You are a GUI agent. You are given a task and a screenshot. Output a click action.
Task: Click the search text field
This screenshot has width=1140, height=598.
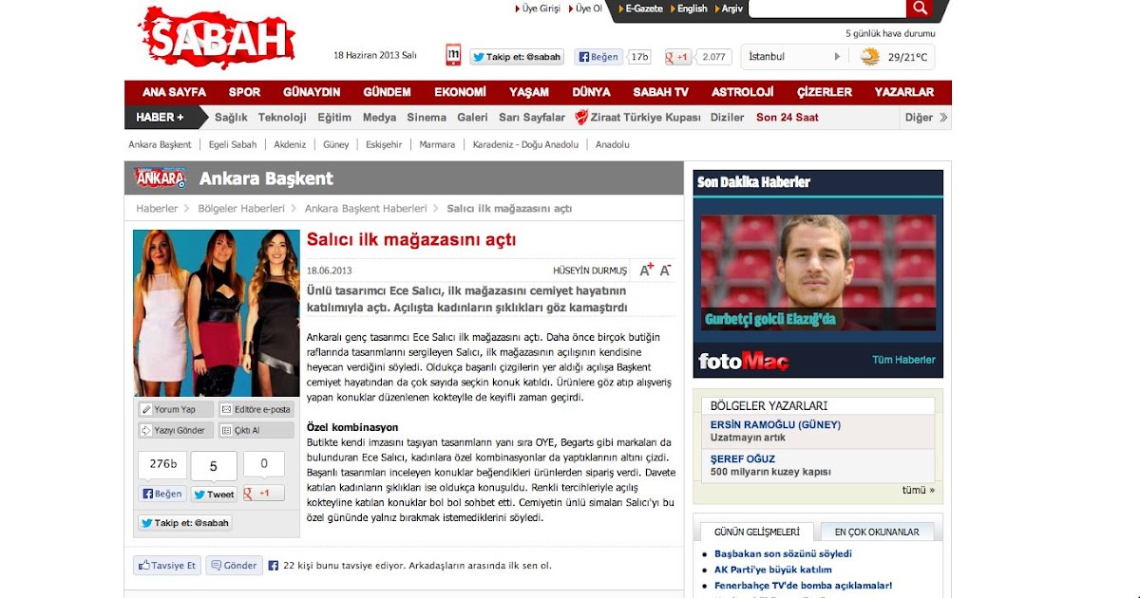point(827,9)
